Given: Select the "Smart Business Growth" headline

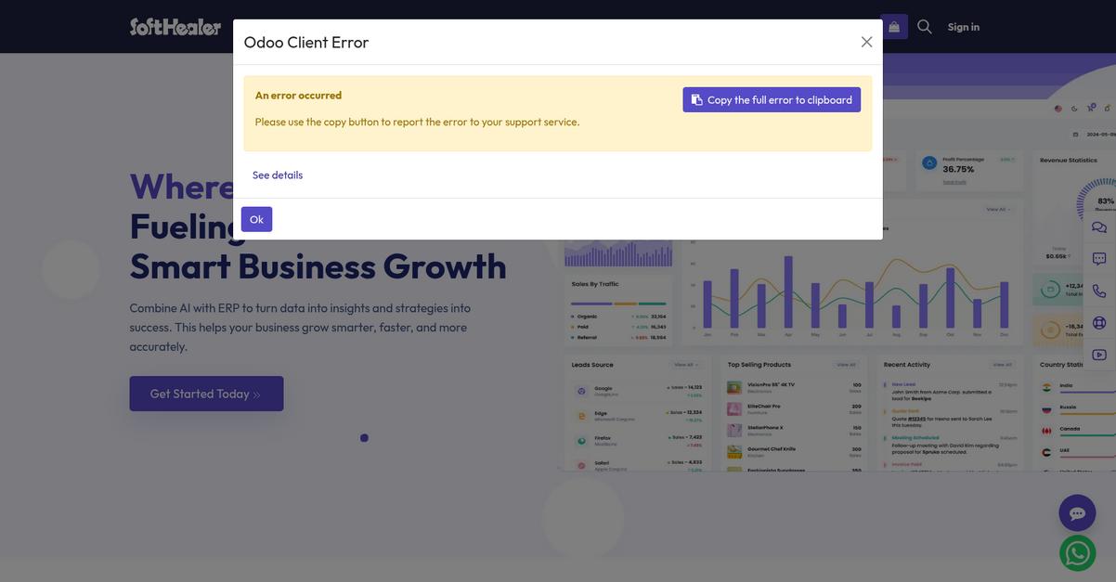Looking at the screenshot, I should [x=318, y=266].
